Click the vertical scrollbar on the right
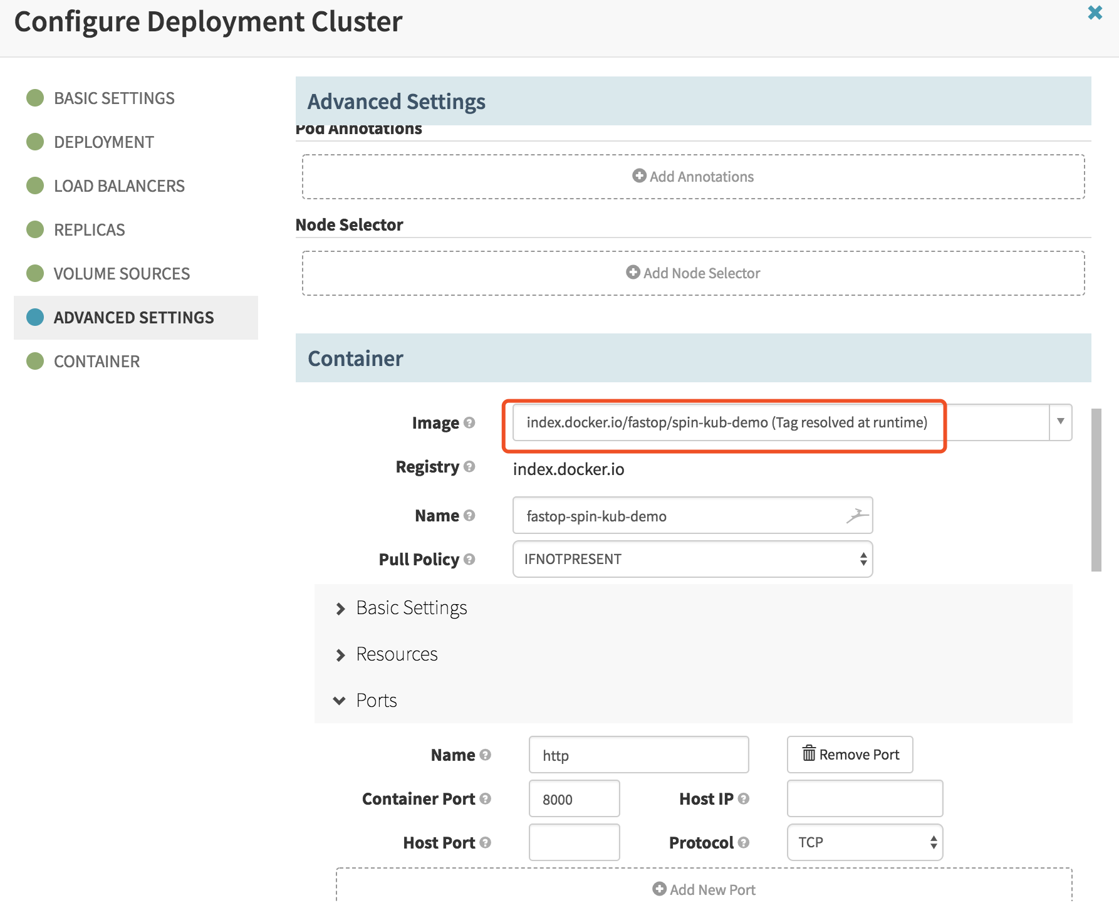This screenshot has height=920, width=1119. pyautogui.click(x=1096, y=490)
